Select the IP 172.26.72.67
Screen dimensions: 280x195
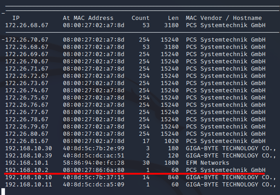[27, 76]
